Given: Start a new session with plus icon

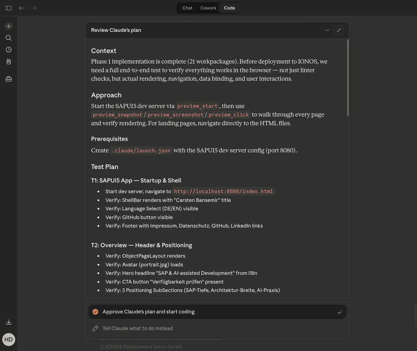Looking at the screenshot, I should click(9, 26).
